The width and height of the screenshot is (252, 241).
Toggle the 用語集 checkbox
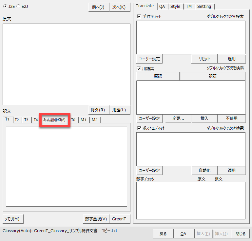coord(139,68)
